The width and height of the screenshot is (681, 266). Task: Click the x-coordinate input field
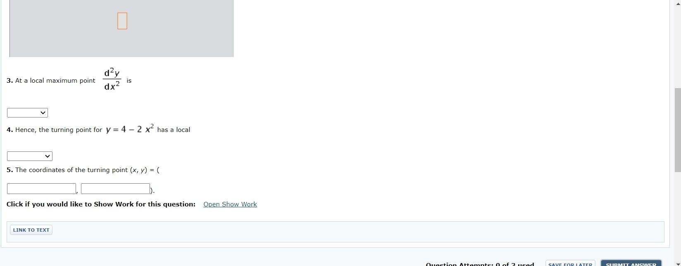click(41, 189)
